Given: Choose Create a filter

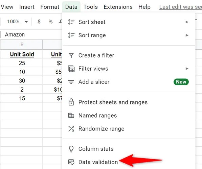Looking at the screenshot, I should coord(129,55).
